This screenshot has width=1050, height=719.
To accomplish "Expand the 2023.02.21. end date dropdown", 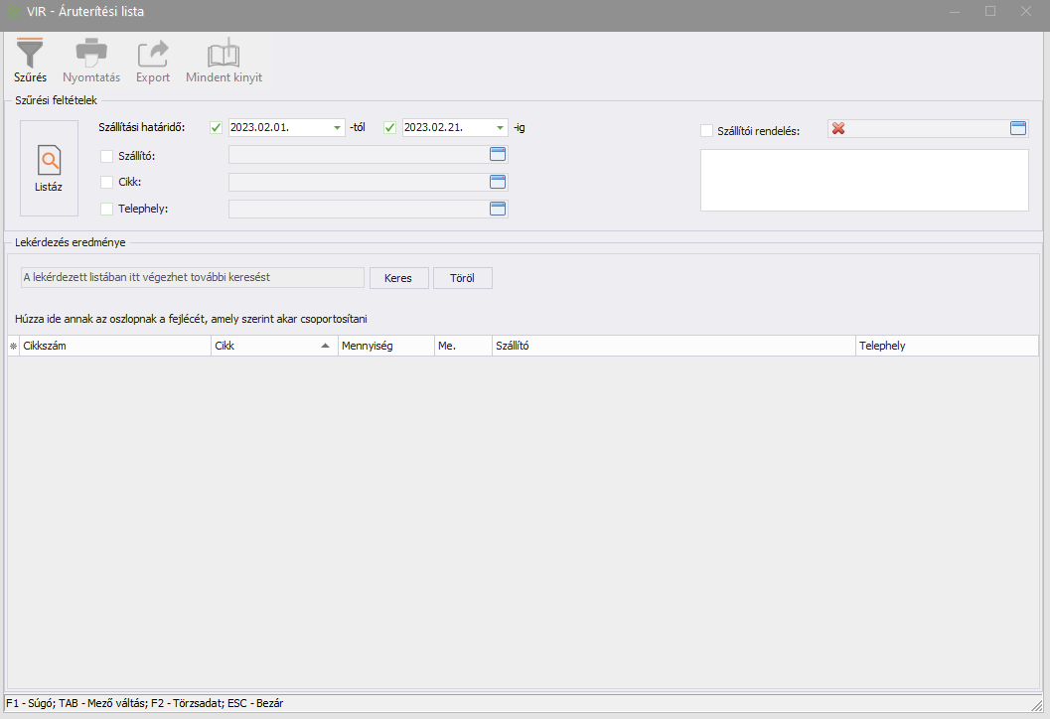I will [x=500, y=128].
